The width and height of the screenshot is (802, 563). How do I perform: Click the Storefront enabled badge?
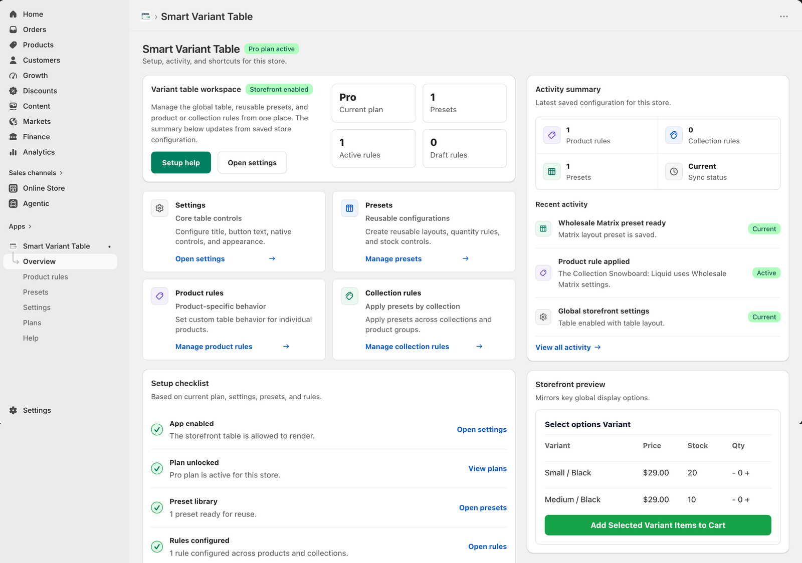click(x=279, y=90)
